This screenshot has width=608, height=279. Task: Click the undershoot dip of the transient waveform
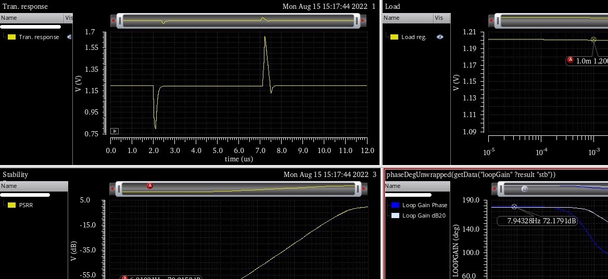coord(156,127)
